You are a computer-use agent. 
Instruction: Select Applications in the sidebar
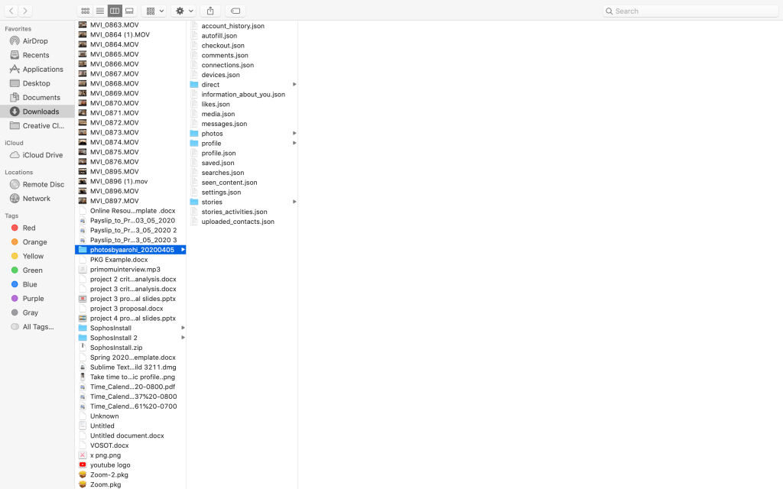(x=43, y=70)
